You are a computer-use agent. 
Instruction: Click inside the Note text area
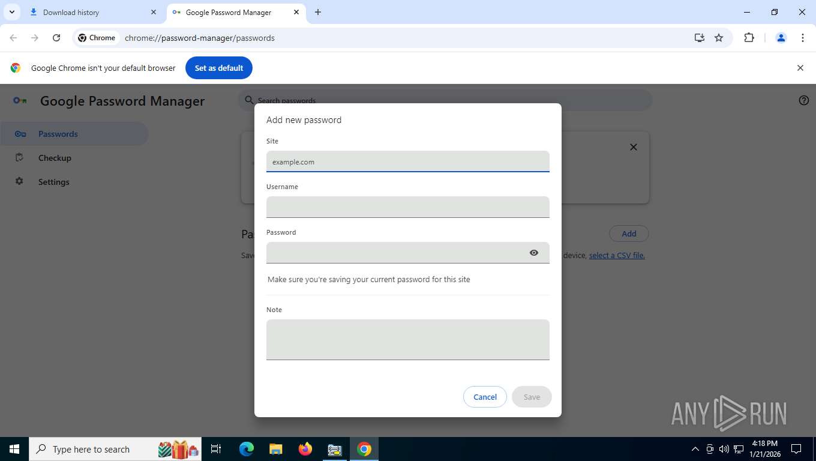408,340
